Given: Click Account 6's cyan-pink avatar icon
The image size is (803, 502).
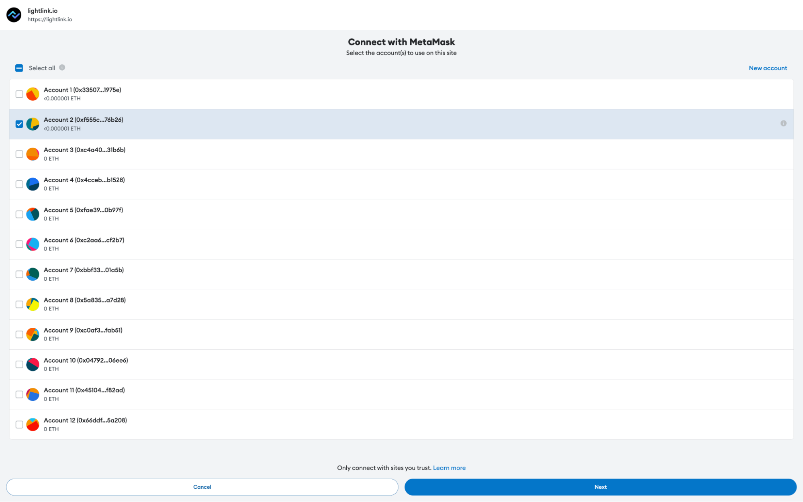Looking at the screenshot, I should tap(33, 244).
